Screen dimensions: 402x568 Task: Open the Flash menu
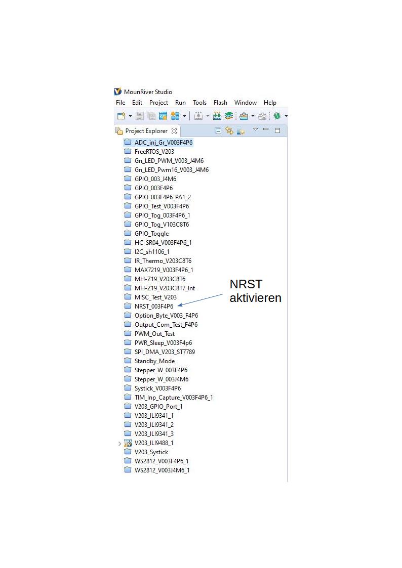click(x=220, y=103)
